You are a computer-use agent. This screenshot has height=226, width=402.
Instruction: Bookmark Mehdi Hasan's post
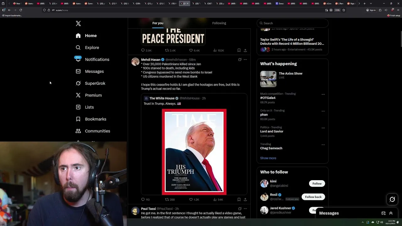coord(239,199)
